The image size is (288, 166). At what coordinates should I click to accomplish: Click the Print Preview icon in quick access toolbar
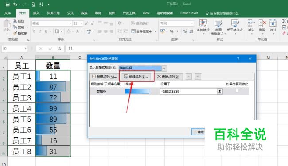point(33,4)
